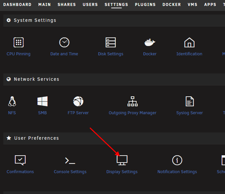The image size is (225, 194).
Task: Click the NFS text link
Action: pyautogui.click(x=12, y=113)
